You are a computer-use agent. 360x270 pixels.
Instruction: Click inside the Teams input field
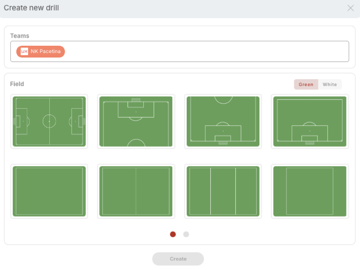(204, 52)
